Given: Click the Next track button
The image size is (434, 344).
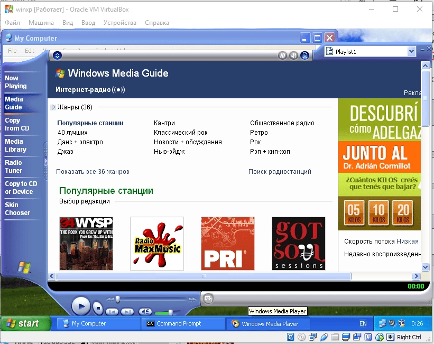Looking at the screenshot, I should (127, 312).
